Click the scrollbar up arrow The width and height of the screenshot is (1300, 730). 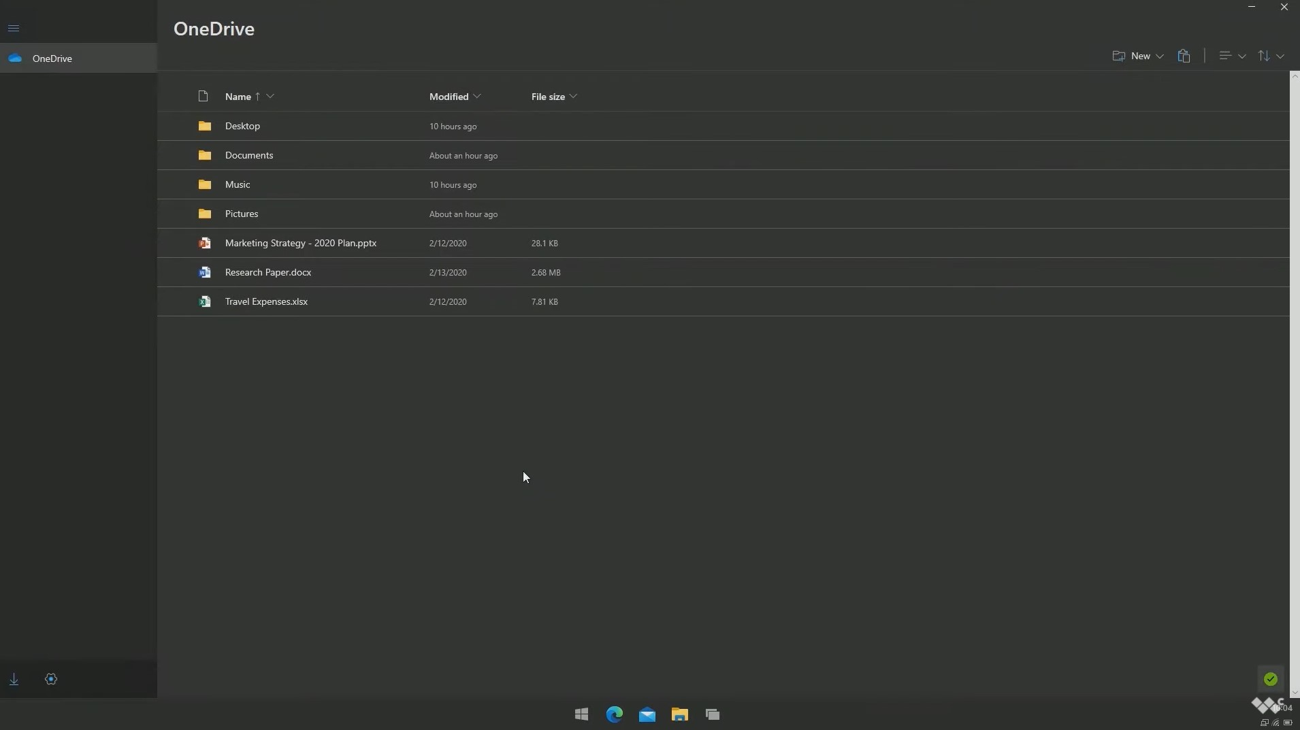1295,76
